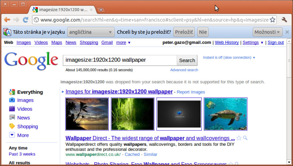This screenshot has width=293, height=166.
Task: Reload the page with refresh icon
Action: pos(25,20)
